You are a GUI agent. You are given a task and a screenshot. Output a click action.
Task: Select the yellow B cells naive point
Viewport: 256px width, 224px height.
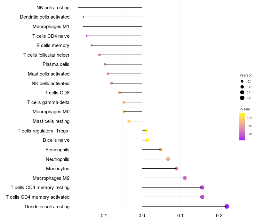[147, 140]
